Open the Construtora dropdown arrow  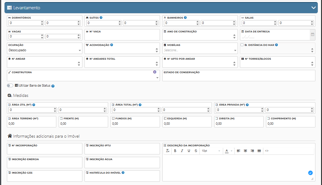(x=158, y=78)
